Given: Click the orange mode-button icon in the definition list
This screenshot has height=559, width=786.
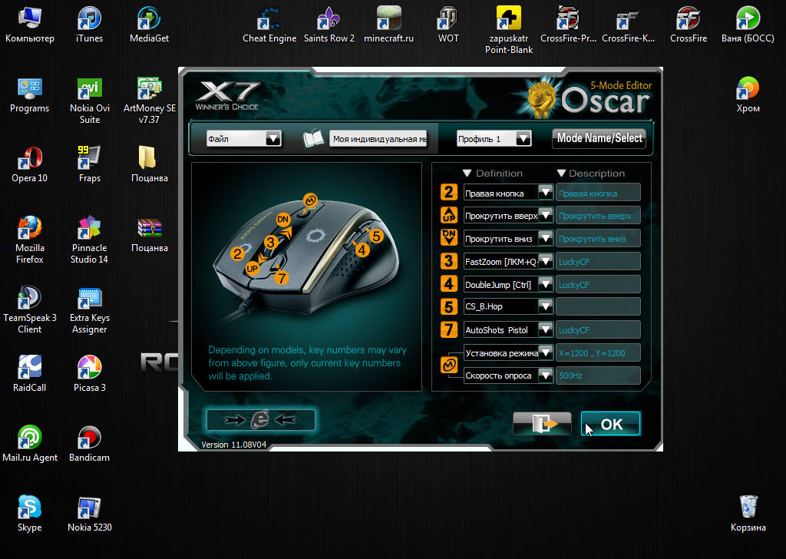Looking at the screenshot, I should (449, 364).
